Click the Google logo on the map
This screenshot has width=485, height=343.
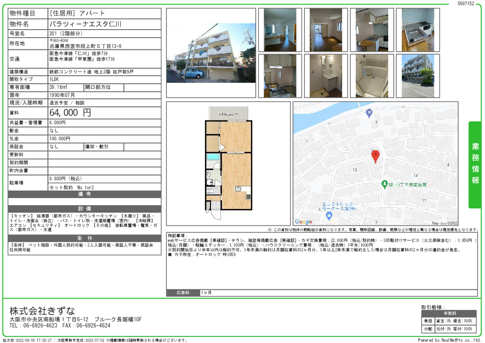[x=304, y=222]
